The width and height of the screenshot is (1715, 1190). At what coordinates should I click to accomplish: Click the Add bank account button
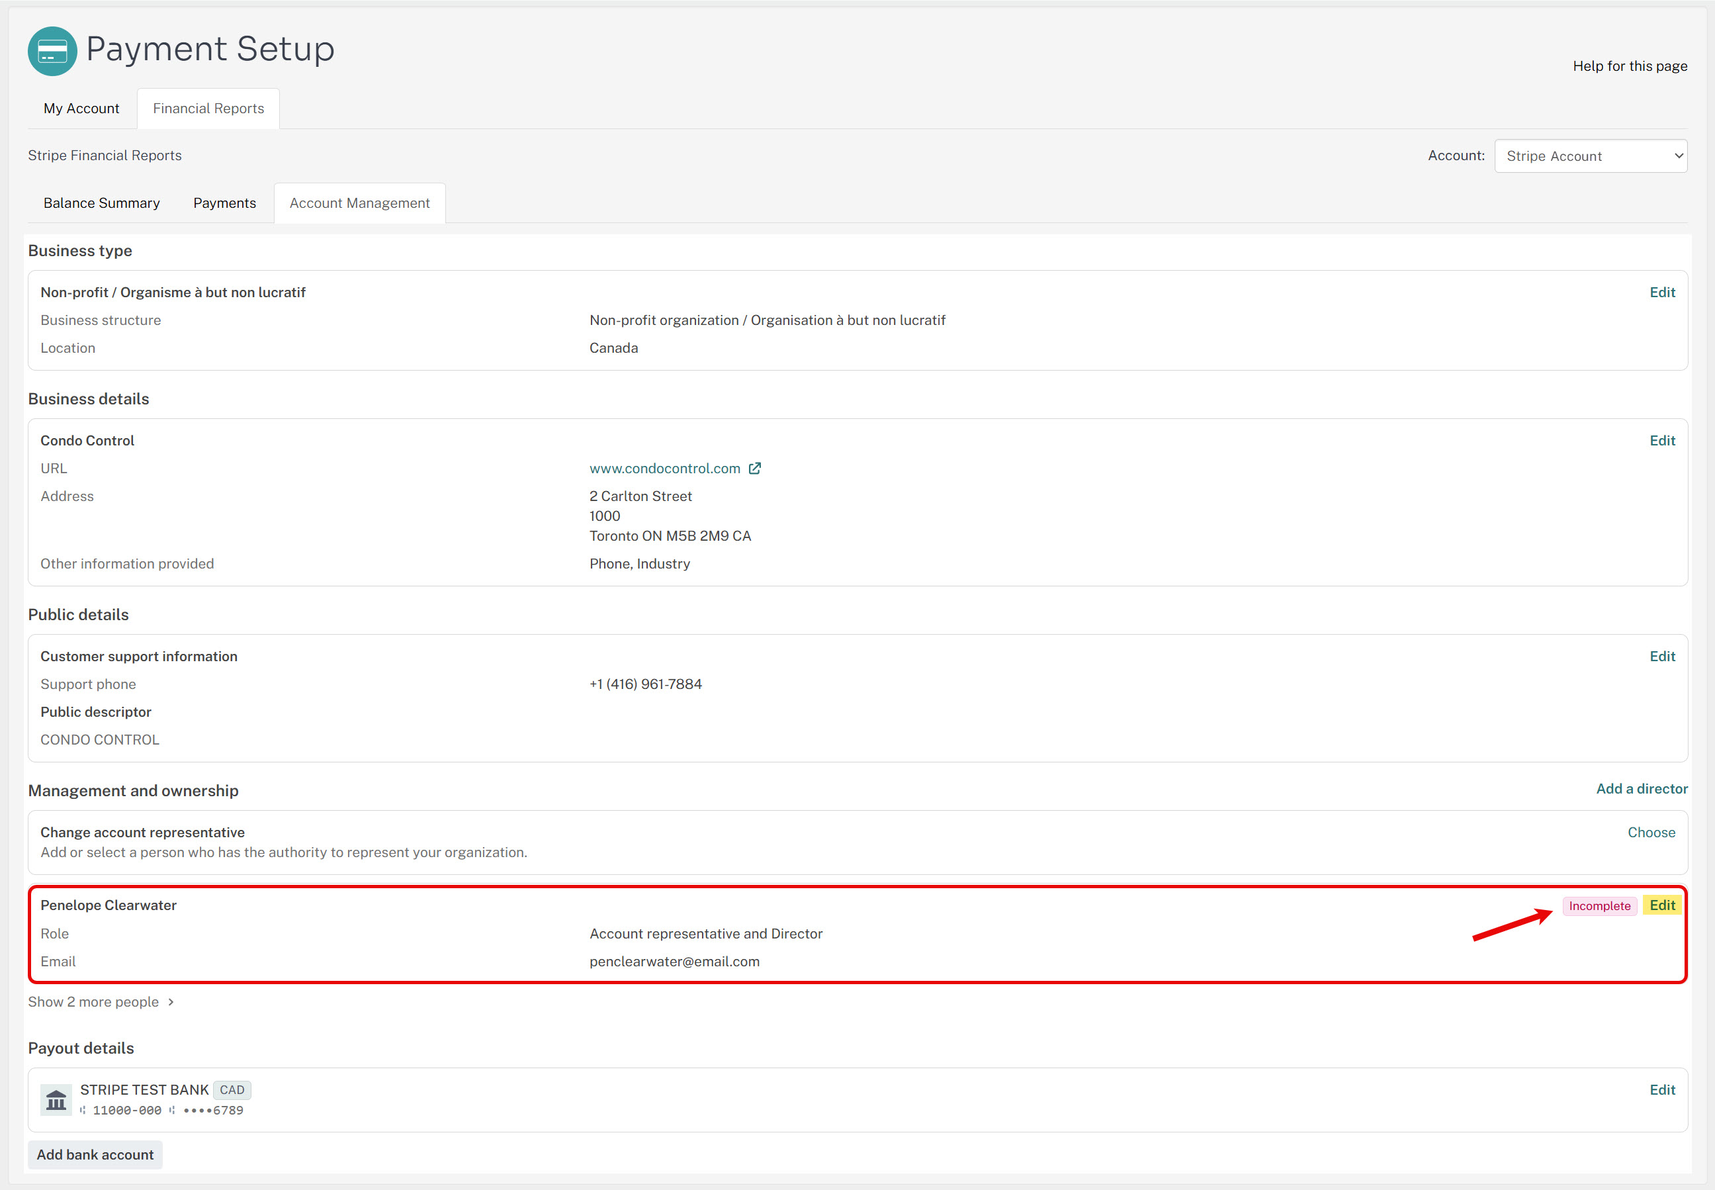(95, 1154)
